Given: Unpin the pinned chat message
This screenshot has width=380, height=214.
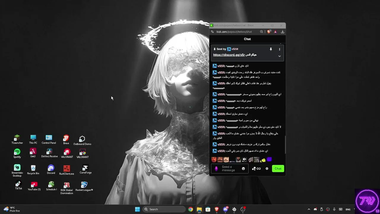Looking at the screenshot, I should click(x=271, y=49).
